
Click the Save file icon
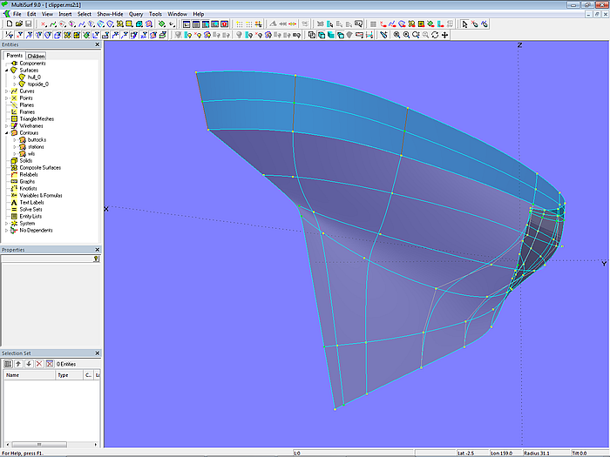tap(29, 24)
